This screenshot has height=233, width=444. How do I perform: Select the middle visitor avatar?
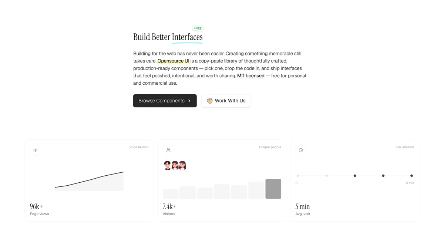click(175, 165)
